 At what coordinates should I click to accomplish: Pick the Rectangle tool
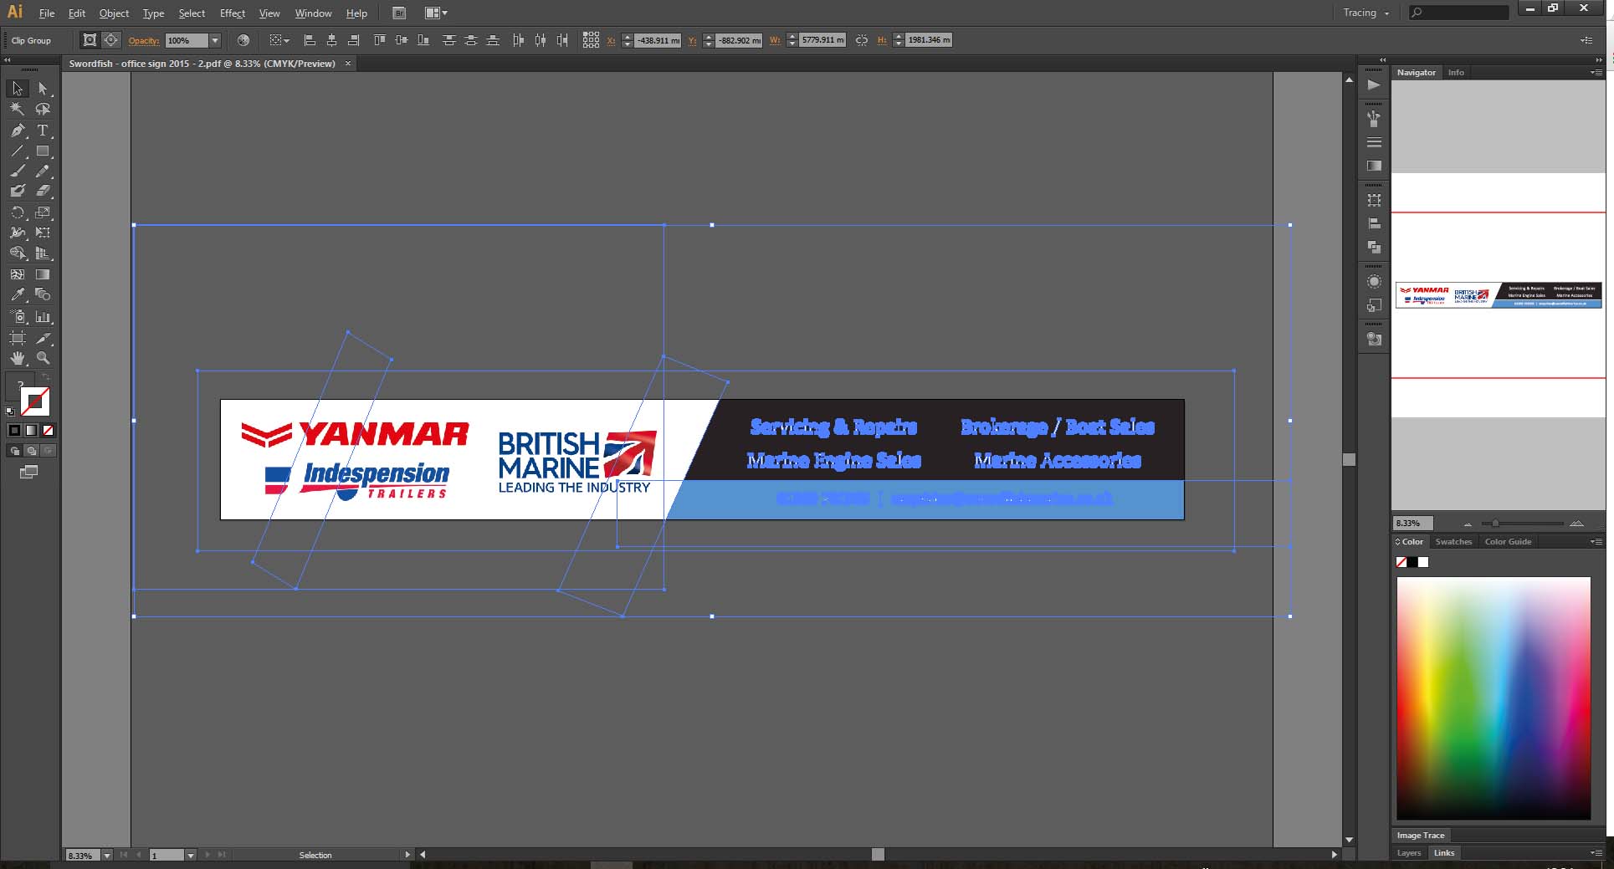coord(43,151)
